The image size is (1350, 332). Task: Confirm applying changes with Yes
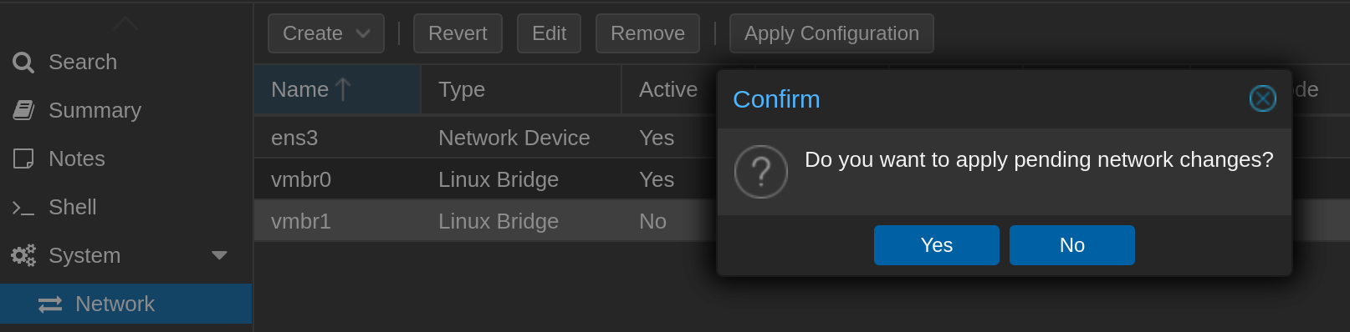pos(937,245)
